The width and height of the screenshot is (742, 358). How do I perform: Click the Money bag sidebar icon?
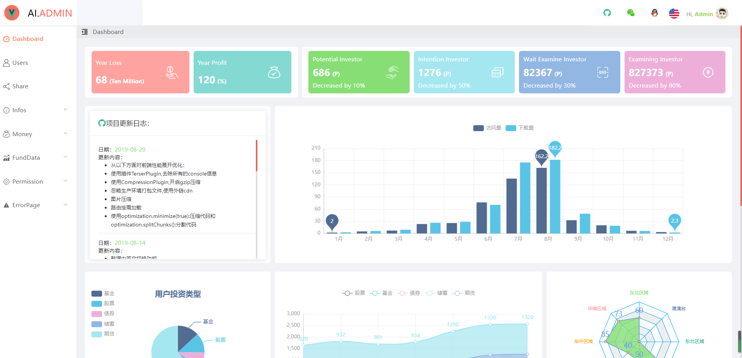coord(6,134)
